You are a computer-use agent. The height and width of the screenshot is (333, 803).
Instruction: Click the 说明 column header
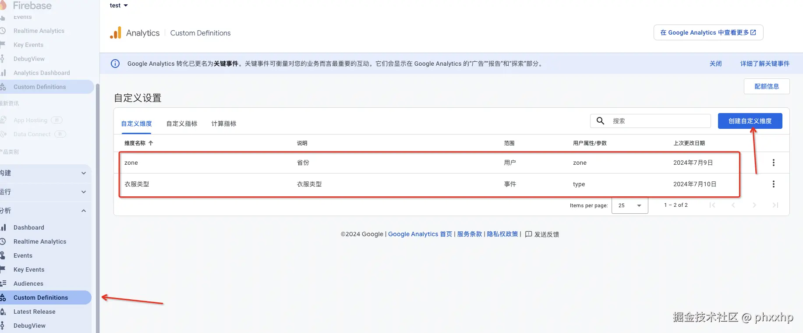pos(302,143)
